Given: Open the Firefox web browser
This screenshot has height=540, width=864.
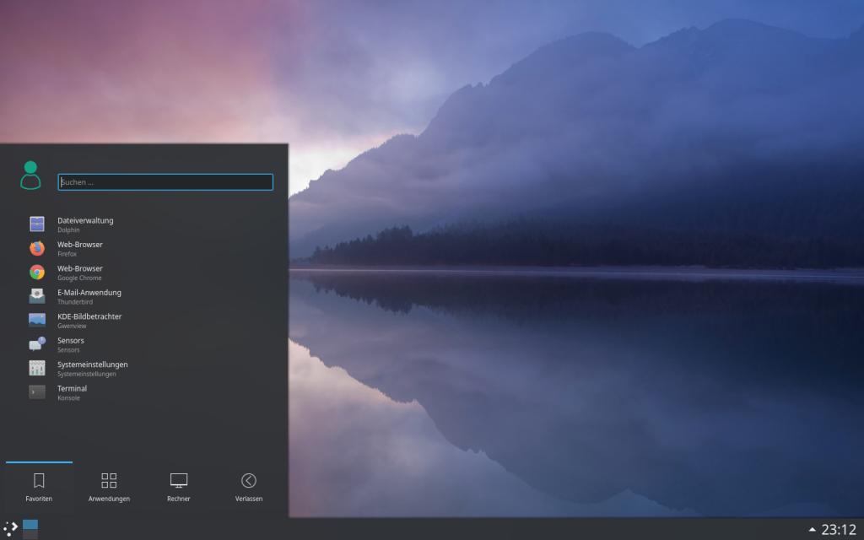Looking at the screenshot, I should 37,248.
